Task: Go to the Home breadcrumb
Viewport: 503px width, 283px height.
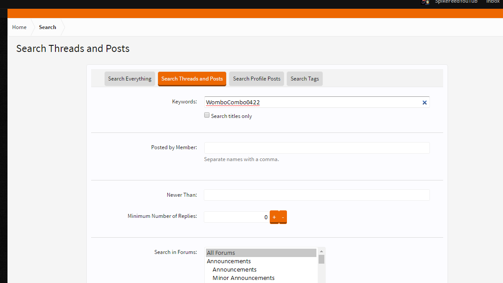Action: click(x=19, y=27)
